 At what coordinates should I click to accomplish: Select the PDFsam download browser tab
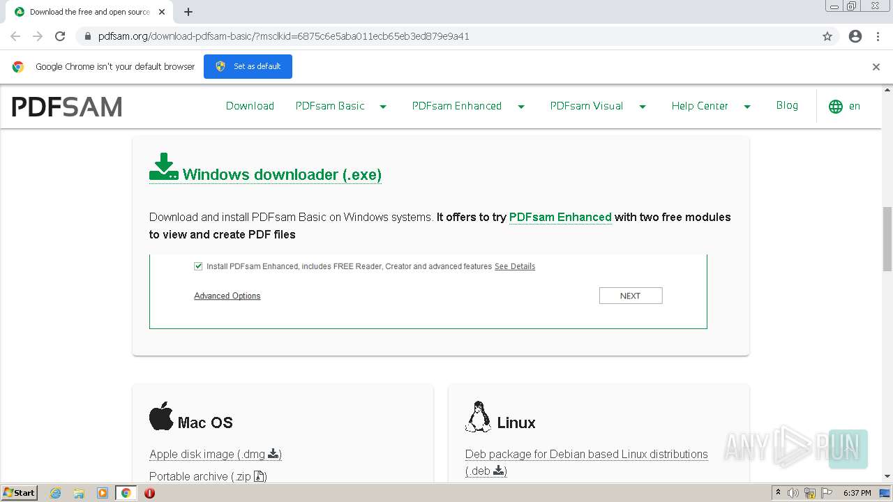click(89, 12)
